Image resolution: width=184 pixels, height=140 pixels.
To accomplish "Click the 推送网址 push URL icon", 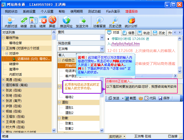I will coord(66,20).
